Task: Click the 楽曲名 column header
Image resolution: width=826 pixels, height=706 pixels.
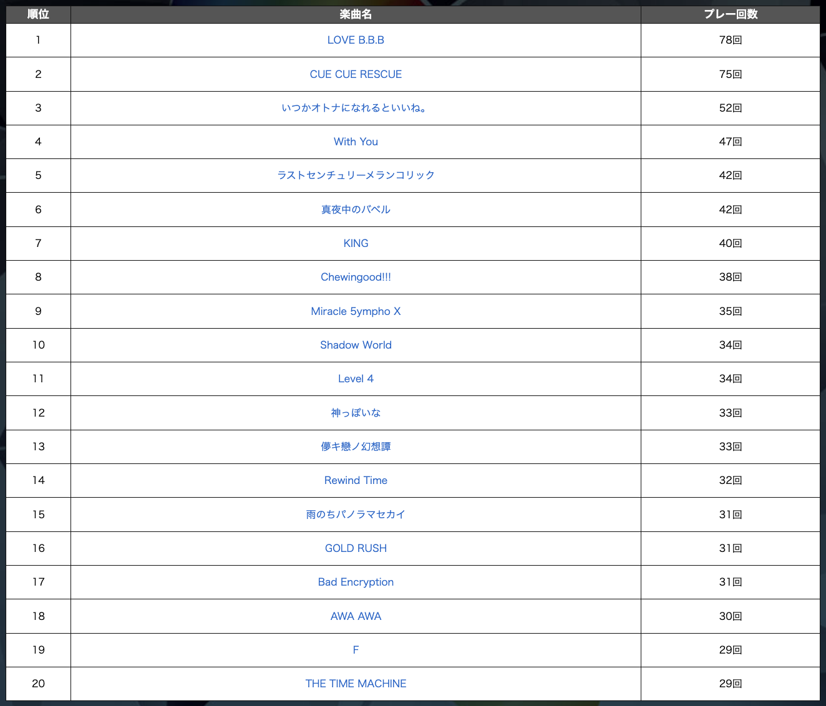Action: tap(356, 14)
